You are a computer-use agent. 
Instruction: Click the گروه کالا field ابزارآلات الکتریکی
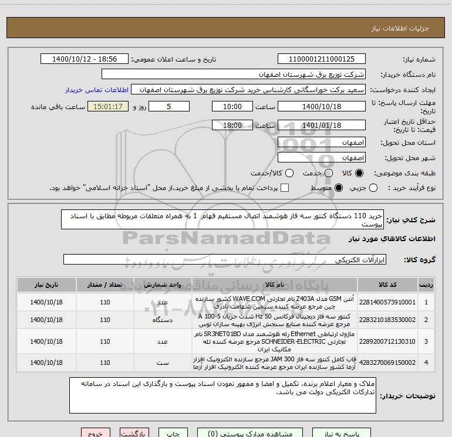(x=225, y=259)
